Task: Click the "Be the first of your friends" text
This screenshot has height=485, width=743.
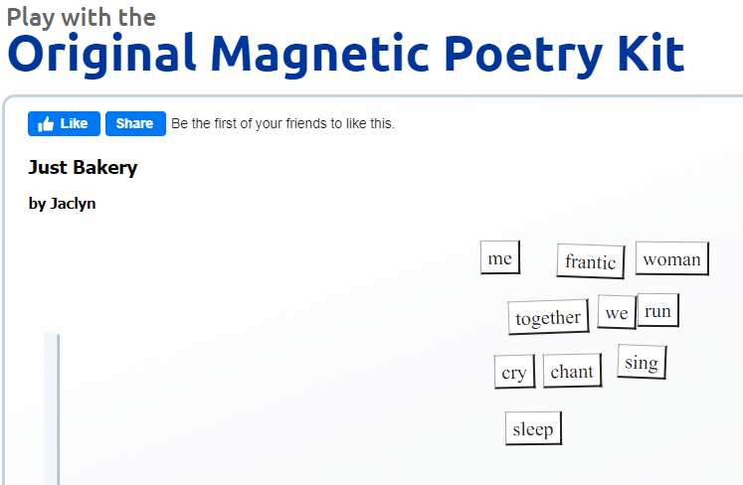Action: coord(282,124)
